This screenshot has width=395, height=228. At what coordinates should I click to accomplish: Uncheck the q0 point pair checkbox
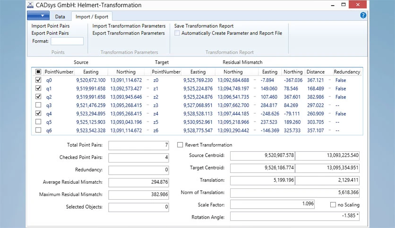coord(38,80)
